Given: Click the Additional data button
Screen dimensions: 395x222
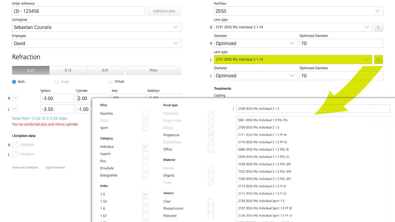Looking at the screenshot, I should (164, 11).
